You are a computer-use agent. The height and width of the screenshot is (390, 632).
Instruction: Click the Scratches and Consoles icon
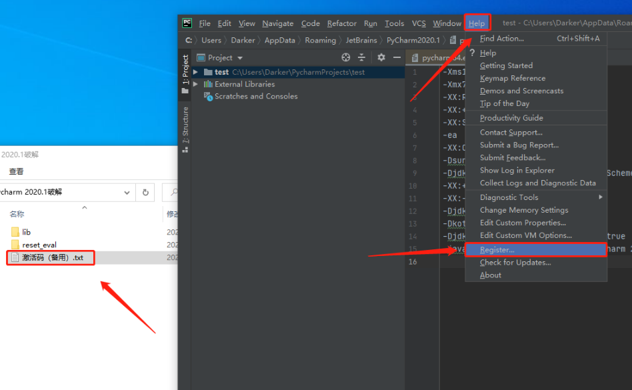click(x=208, y=96)
